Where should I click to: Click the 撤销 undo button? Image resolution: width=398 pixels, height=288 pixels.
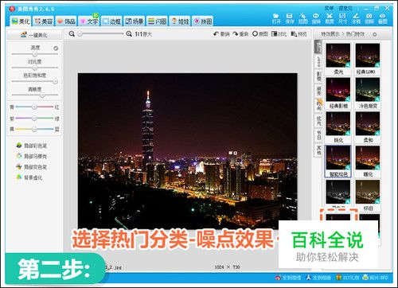[x=221, y=34]
